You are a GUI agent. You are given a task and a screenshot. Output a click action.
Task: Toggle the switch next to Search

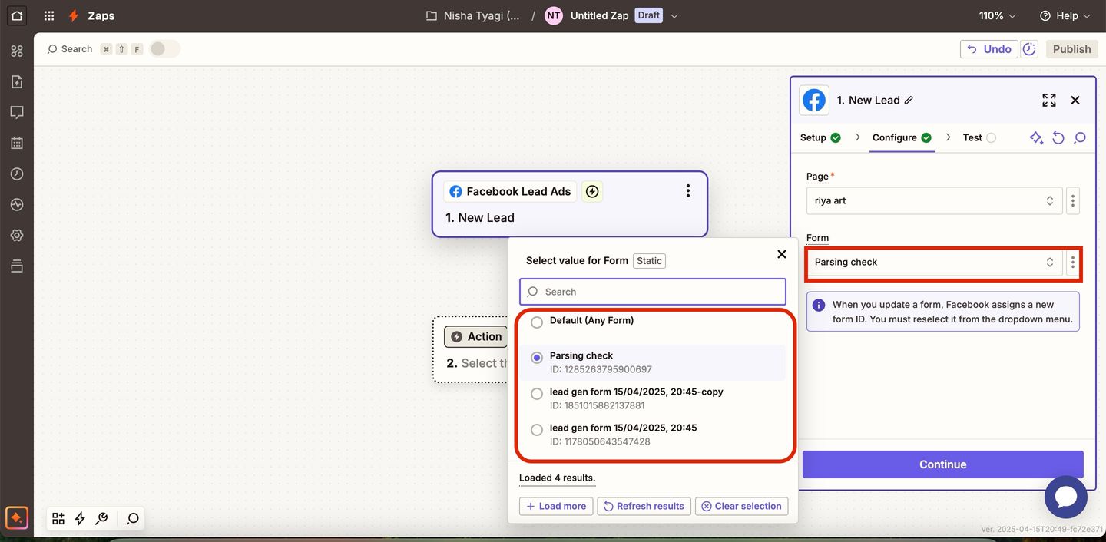[165, 48]
